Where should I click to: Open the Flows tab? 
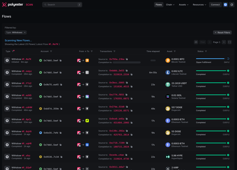[x=158, y=5]
